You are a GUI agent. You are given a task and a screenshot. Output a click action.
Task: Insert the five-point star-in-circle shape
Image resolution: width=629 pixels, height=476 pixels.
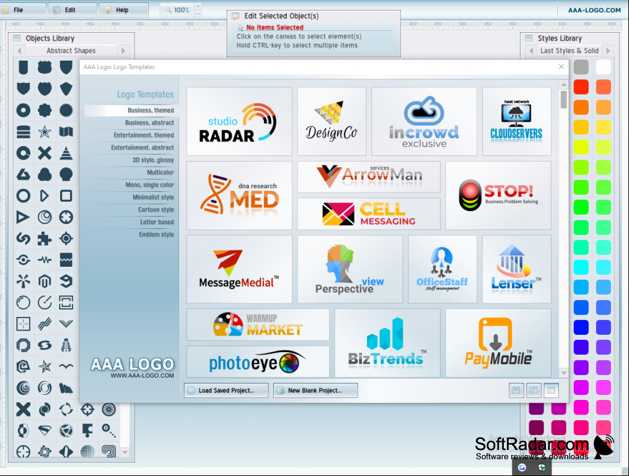coord(45,131)
